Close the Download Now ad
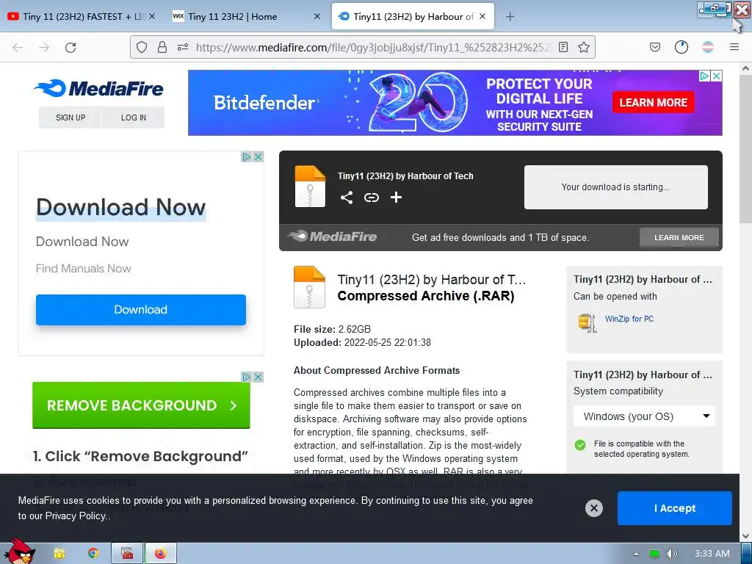752x564 pixels. click(258, 157)
